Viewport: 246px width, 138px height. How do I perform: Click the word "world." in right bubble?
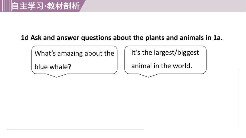coord(182,66)
